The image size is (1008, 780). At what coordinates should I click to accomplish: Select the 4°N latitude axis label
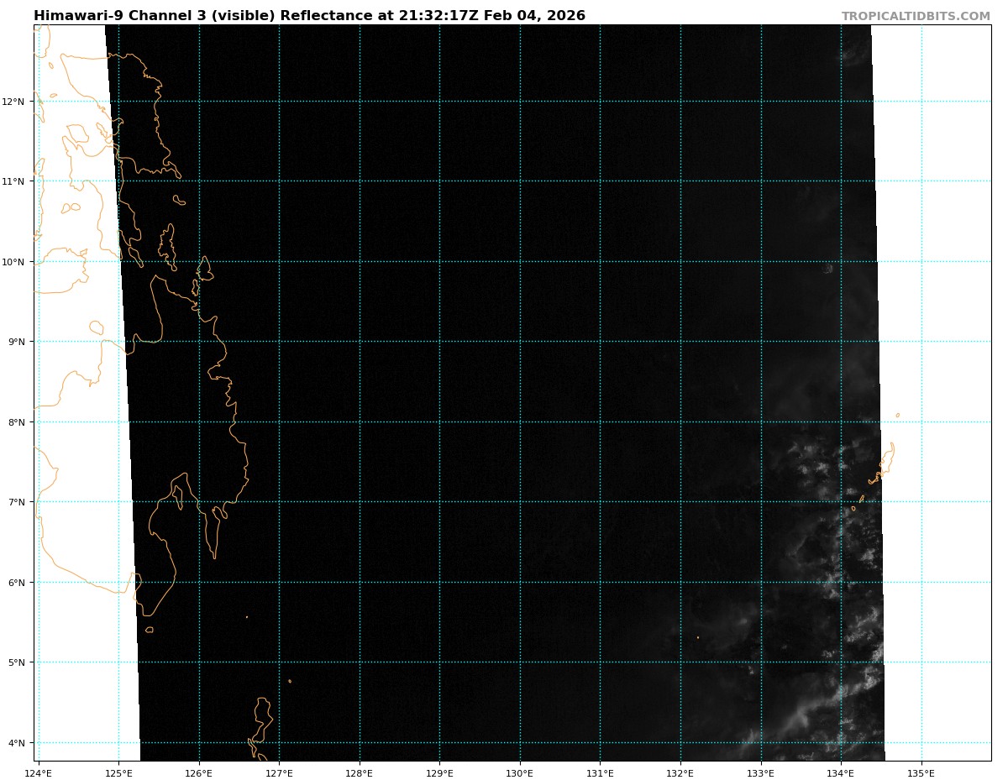(x=16, y=743)
